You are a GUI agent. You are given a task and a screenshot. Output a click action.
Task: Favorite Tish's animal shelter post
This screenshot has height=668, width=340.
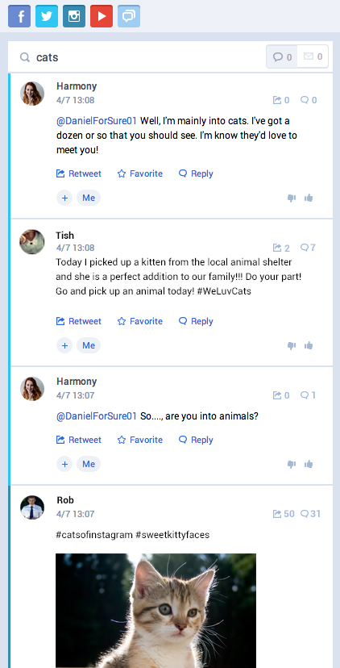coord(140,321)
